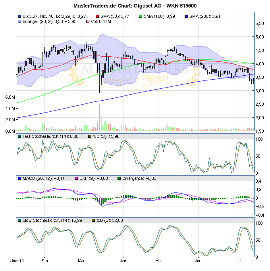This screenshot has width=270, height=271.
Task: Click the red SMA (38) legend swatch
Action: [97, 16]
